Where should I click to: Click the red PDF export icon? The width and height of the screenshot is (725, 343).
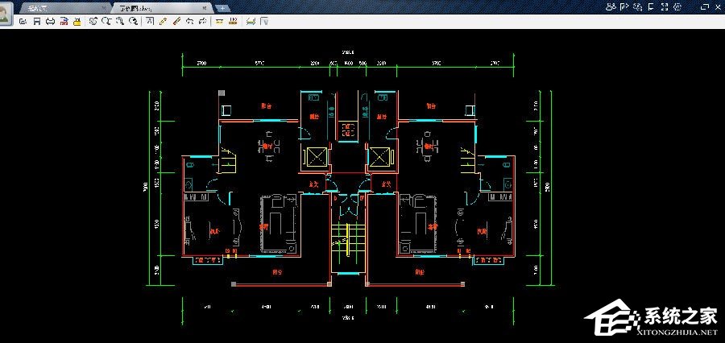coord(64,21)
